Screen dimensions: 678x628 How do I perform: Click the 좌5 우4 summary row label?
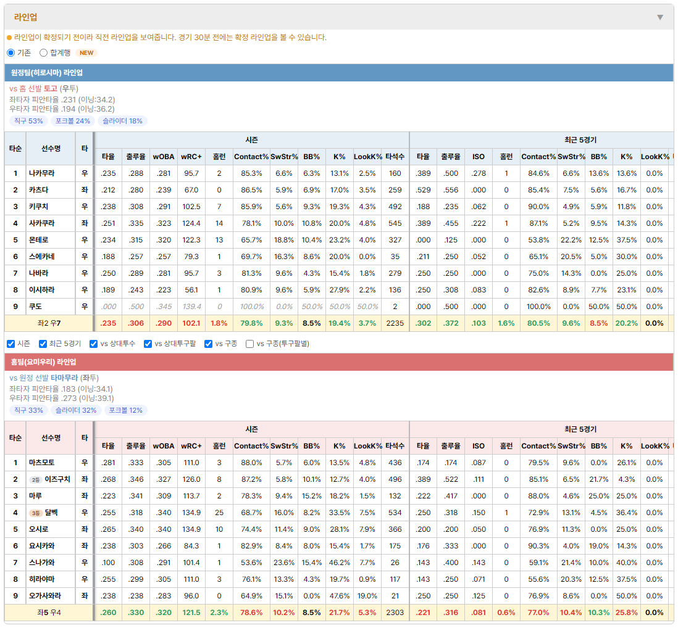click(x=49, y=613)
